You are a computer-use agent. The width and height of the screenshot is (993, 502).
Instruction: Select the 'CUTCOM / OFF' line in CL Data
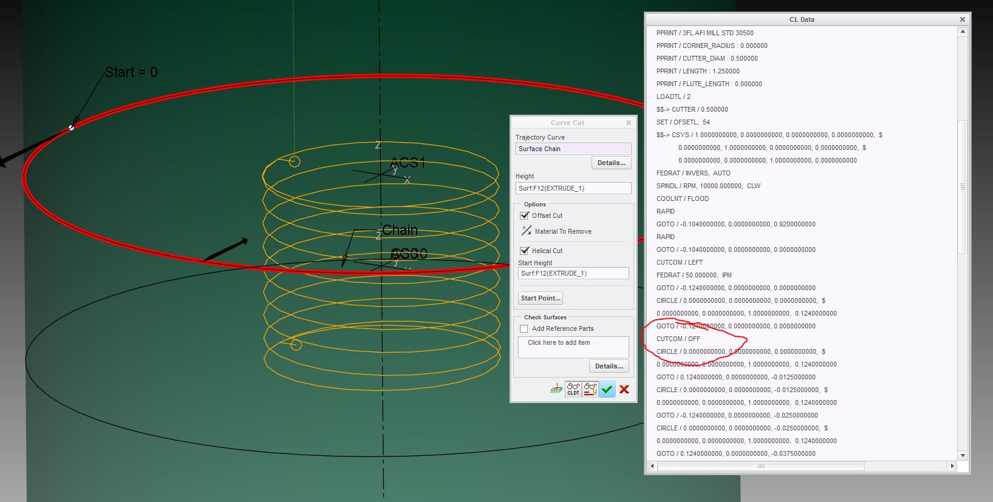678,339
